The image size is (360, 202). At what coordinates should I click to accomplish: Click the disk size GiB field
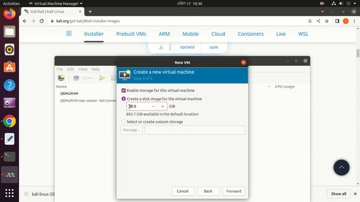click(138, 106)
